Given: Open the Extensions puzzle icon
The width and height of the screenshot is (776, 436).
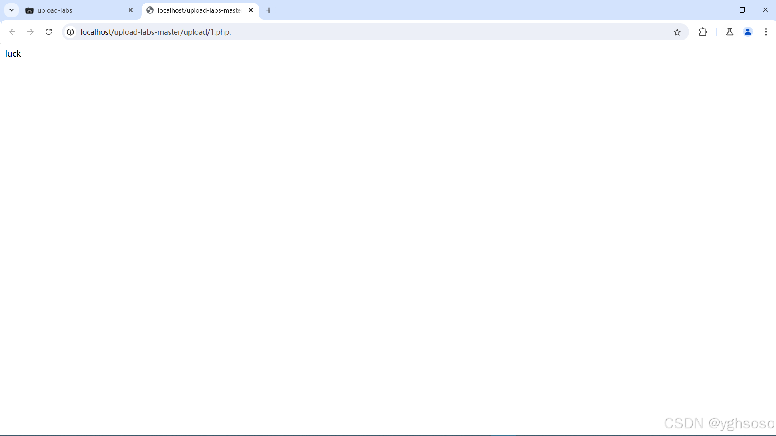Looking at the screenshot, I should (x=703, y=32).
